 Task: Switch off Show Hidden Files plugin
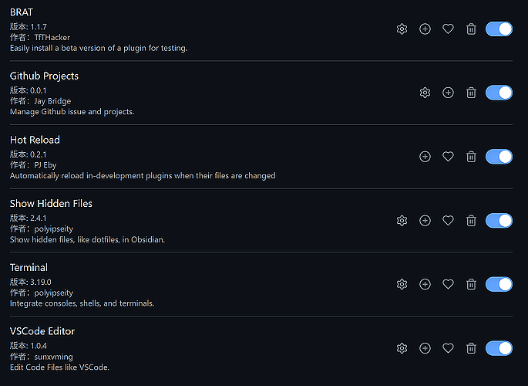[x=499, y=221]
